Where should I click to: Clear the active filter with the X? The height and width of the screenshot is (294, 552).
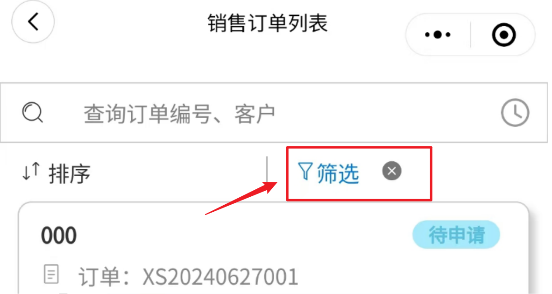392,171
